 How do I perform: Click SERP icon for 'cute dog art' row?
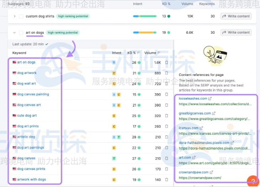click(166, 116)
